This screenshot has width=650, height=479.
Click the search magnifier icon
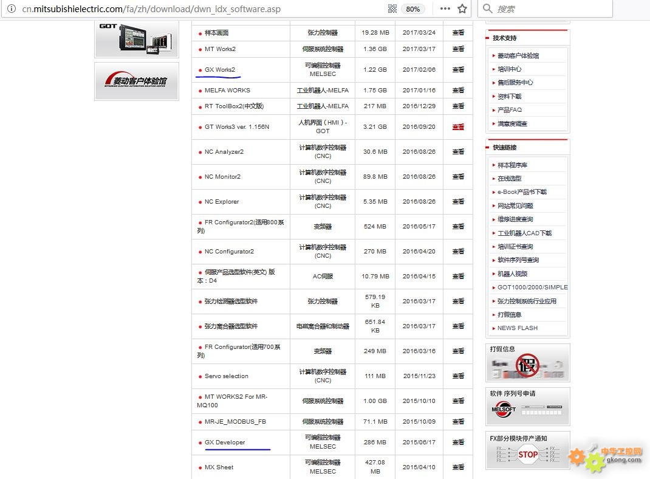pyautogui.click(x=487, y=9)
